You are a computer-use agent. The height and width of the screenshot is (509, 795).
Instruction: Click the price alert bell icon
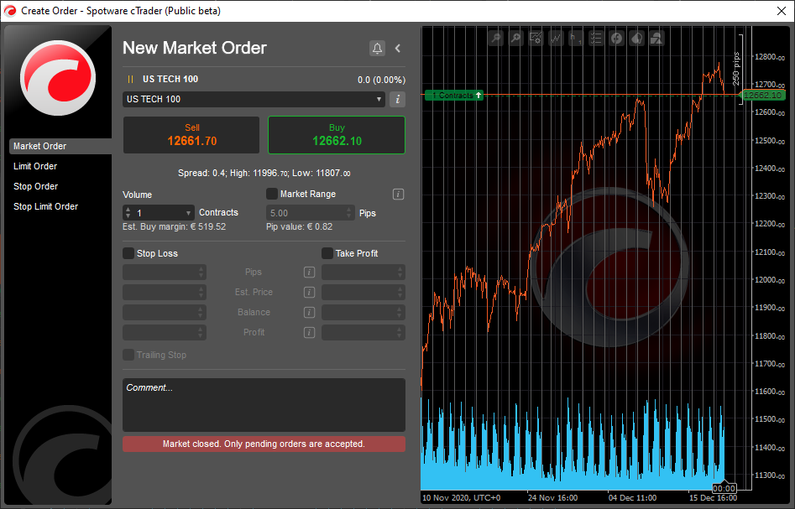tap(377, 48)
